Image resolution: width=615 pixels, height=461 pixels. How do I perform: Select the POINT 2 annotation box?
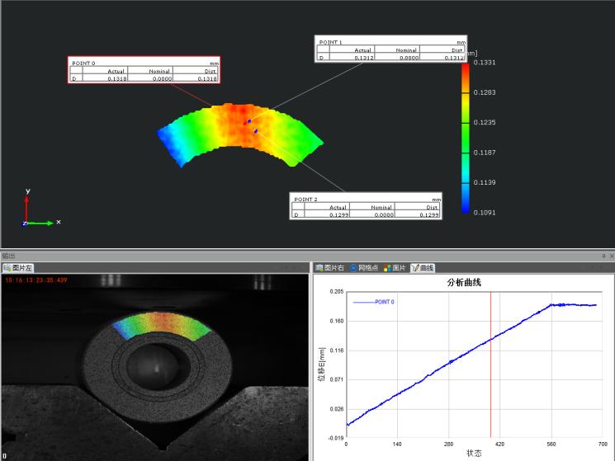[366, 206]
